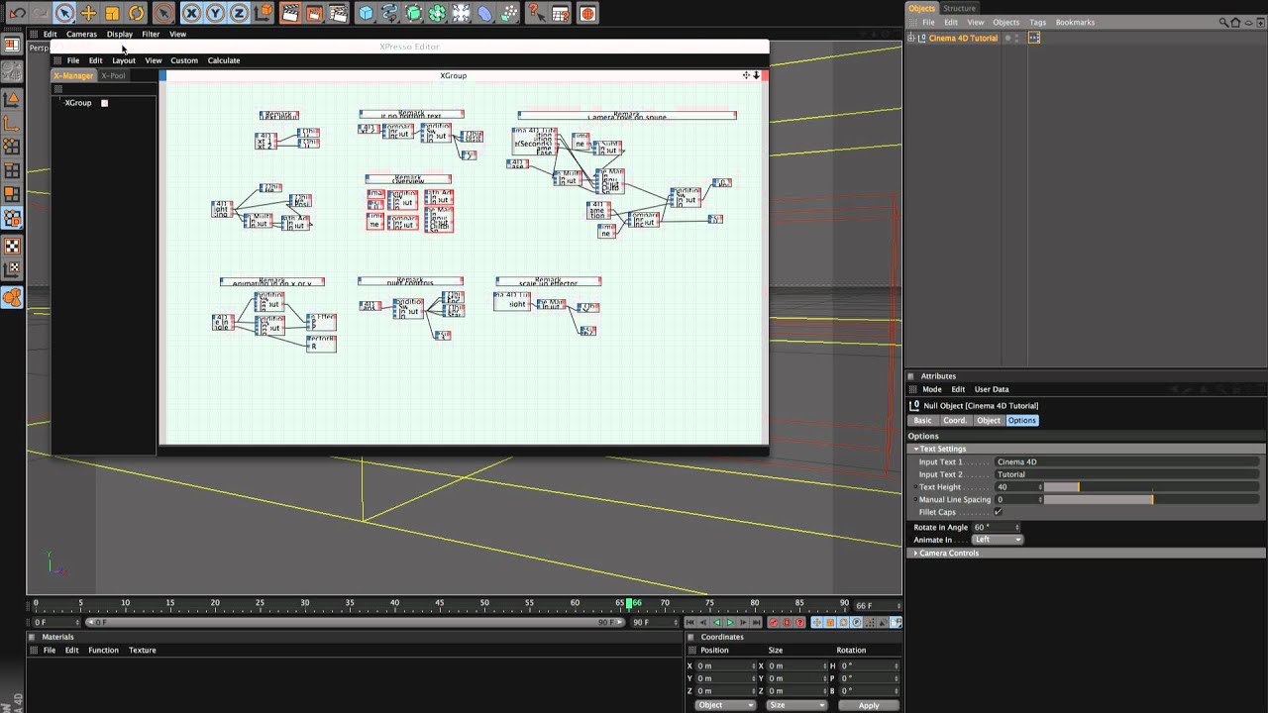Switch to the Object attributes tab
The image size is (1268, 713).
pos(989,420)
